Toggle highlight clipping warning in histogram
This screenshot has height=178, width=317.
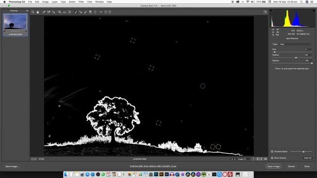click(314, 10)
